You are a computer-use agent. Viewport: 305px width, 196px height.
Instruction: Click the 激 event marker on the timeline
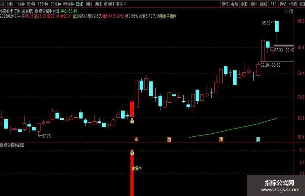click(169, 139)
